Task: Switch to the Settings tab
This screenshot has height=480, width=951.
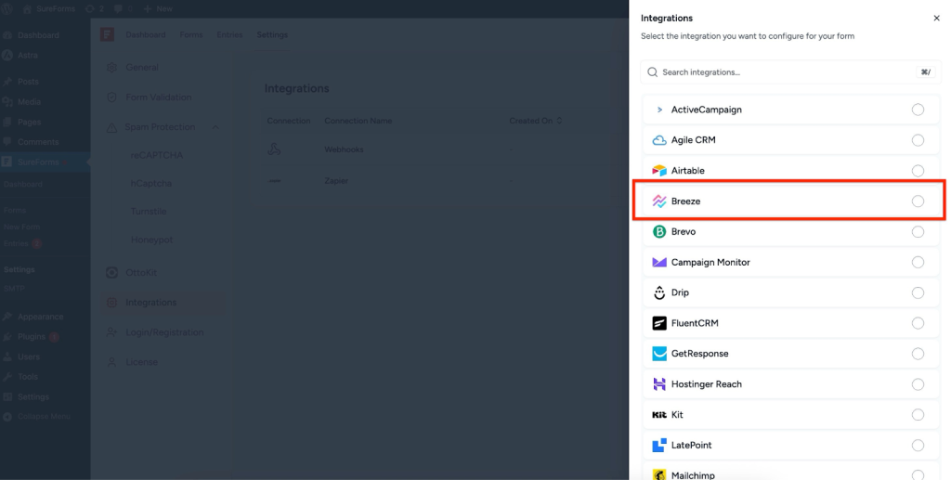Action: [272, 34]
